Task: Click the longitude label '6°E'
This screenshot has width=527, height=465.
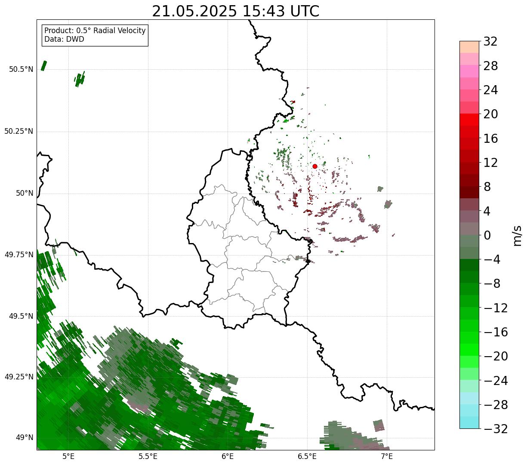Action: (x=228, y=456)
